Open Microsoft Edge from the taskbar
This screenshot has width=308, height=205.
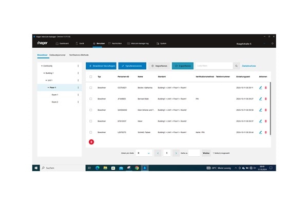[97, 168]
